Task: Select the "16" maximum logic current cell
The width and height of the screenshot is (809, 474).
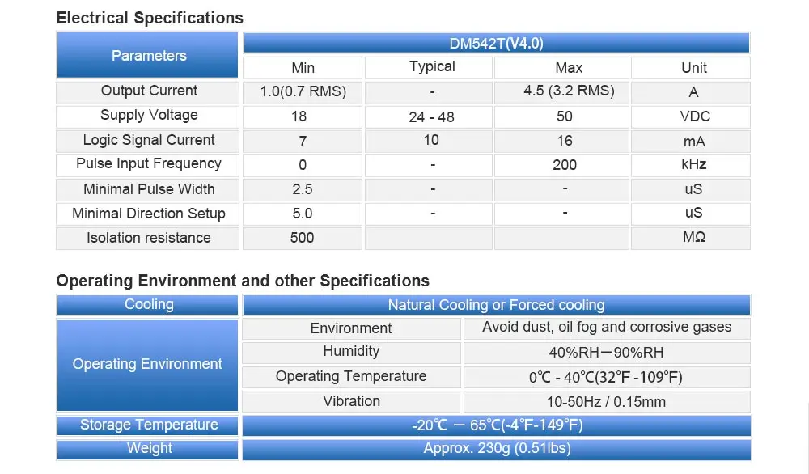Action: [562, 142]
